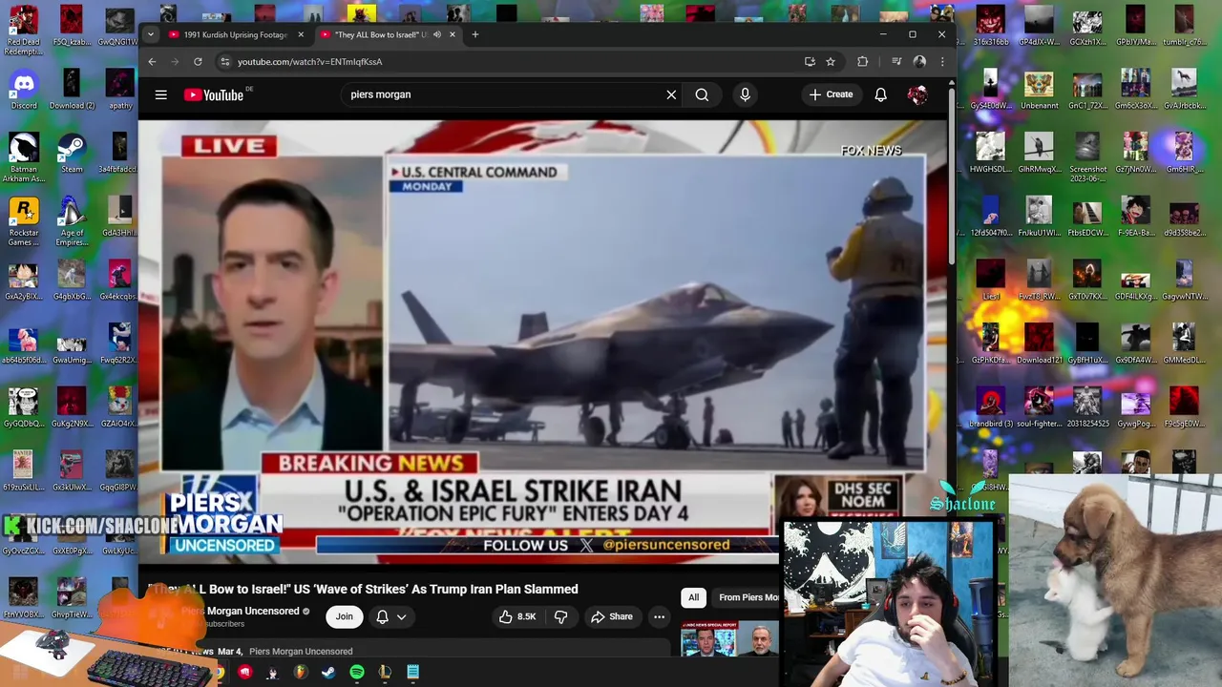The width and height of the screenshot is (1222, 687).
Task: Open Rockstar Games desktop shortcut
Action: coord(24,220)
